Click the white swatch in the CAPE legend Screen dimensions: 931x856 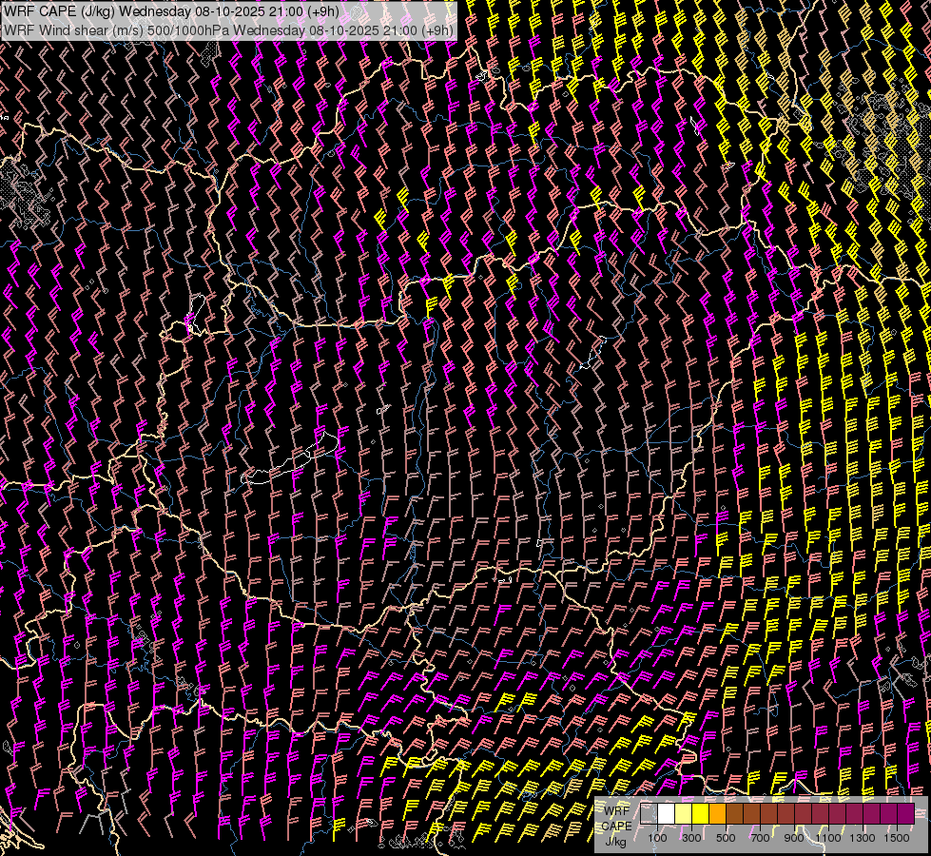click(x=666, y=814)
